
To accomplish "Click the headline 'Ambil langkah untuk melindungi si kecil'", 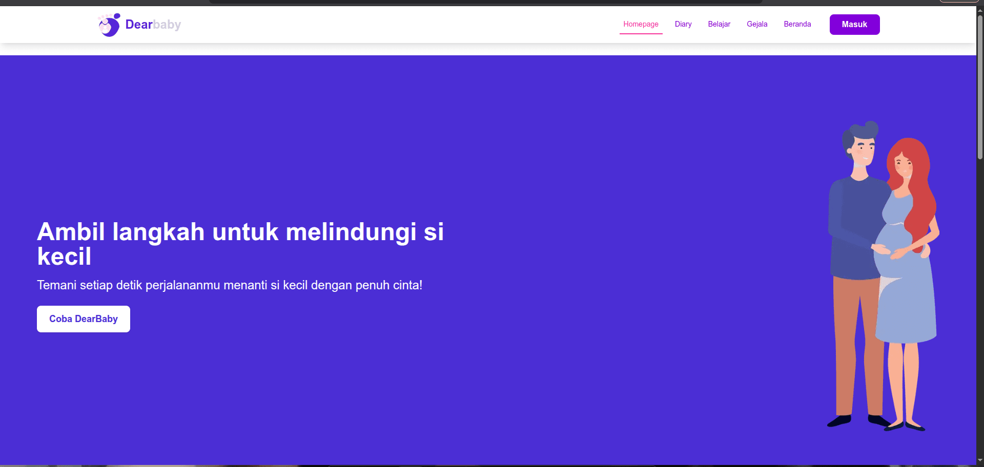I will click(240, 244).
